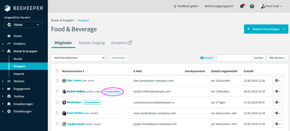Viewport: 290px width, 131px height.
Task: Open the Alle Nutzer filter dropdown
Action: click(277, 58)
